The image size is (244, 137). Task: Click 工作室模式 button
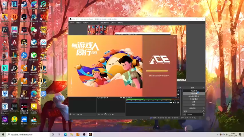point(194,99)
